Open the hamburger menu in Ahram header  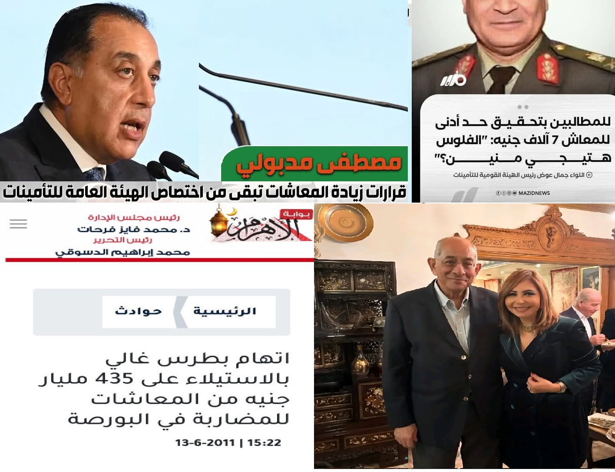(x=18, y=224)
